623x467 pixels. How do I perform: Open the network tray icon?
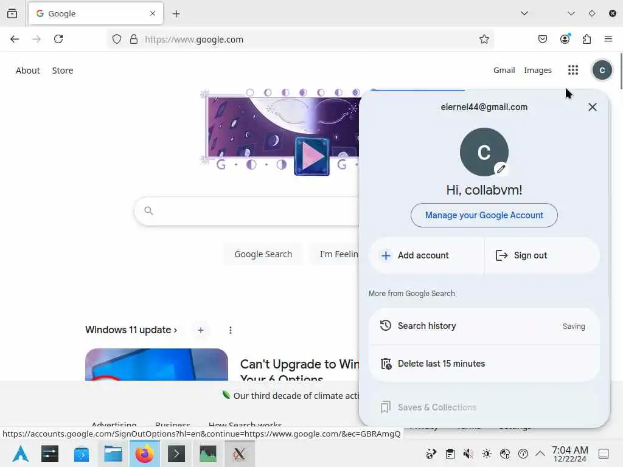(x=504, y=454)
